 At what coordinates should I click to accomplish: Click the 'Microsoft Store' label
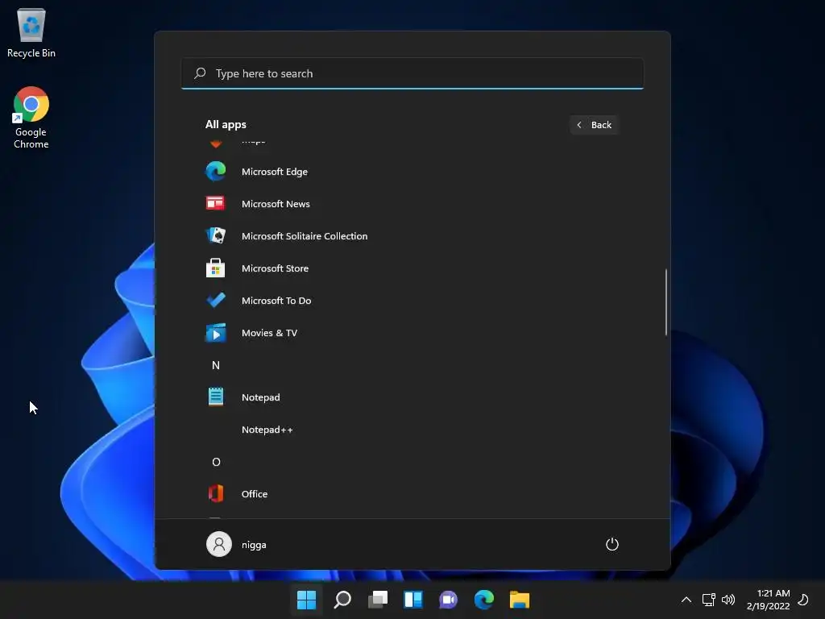coord(276,268)
